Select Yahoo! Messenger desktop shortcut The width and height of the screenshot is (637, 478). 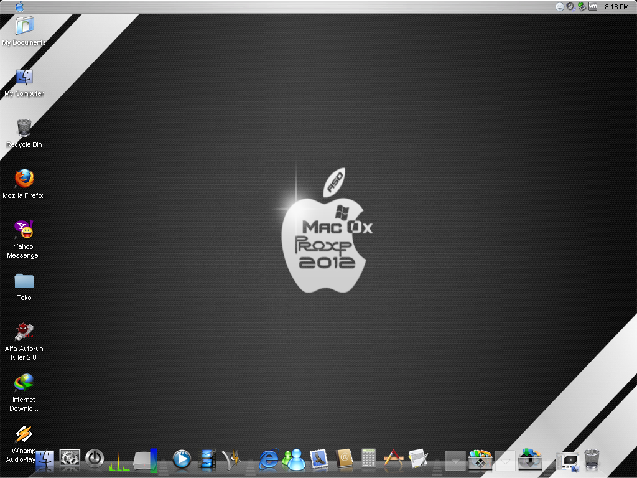[24, 240]
